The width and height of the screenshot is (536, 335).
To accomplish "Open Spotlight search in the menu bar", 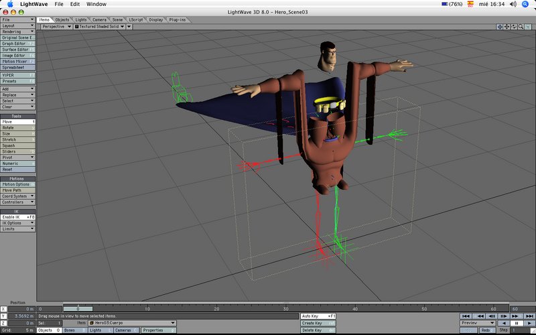I will pyautogui.click(x=525, y=4).
